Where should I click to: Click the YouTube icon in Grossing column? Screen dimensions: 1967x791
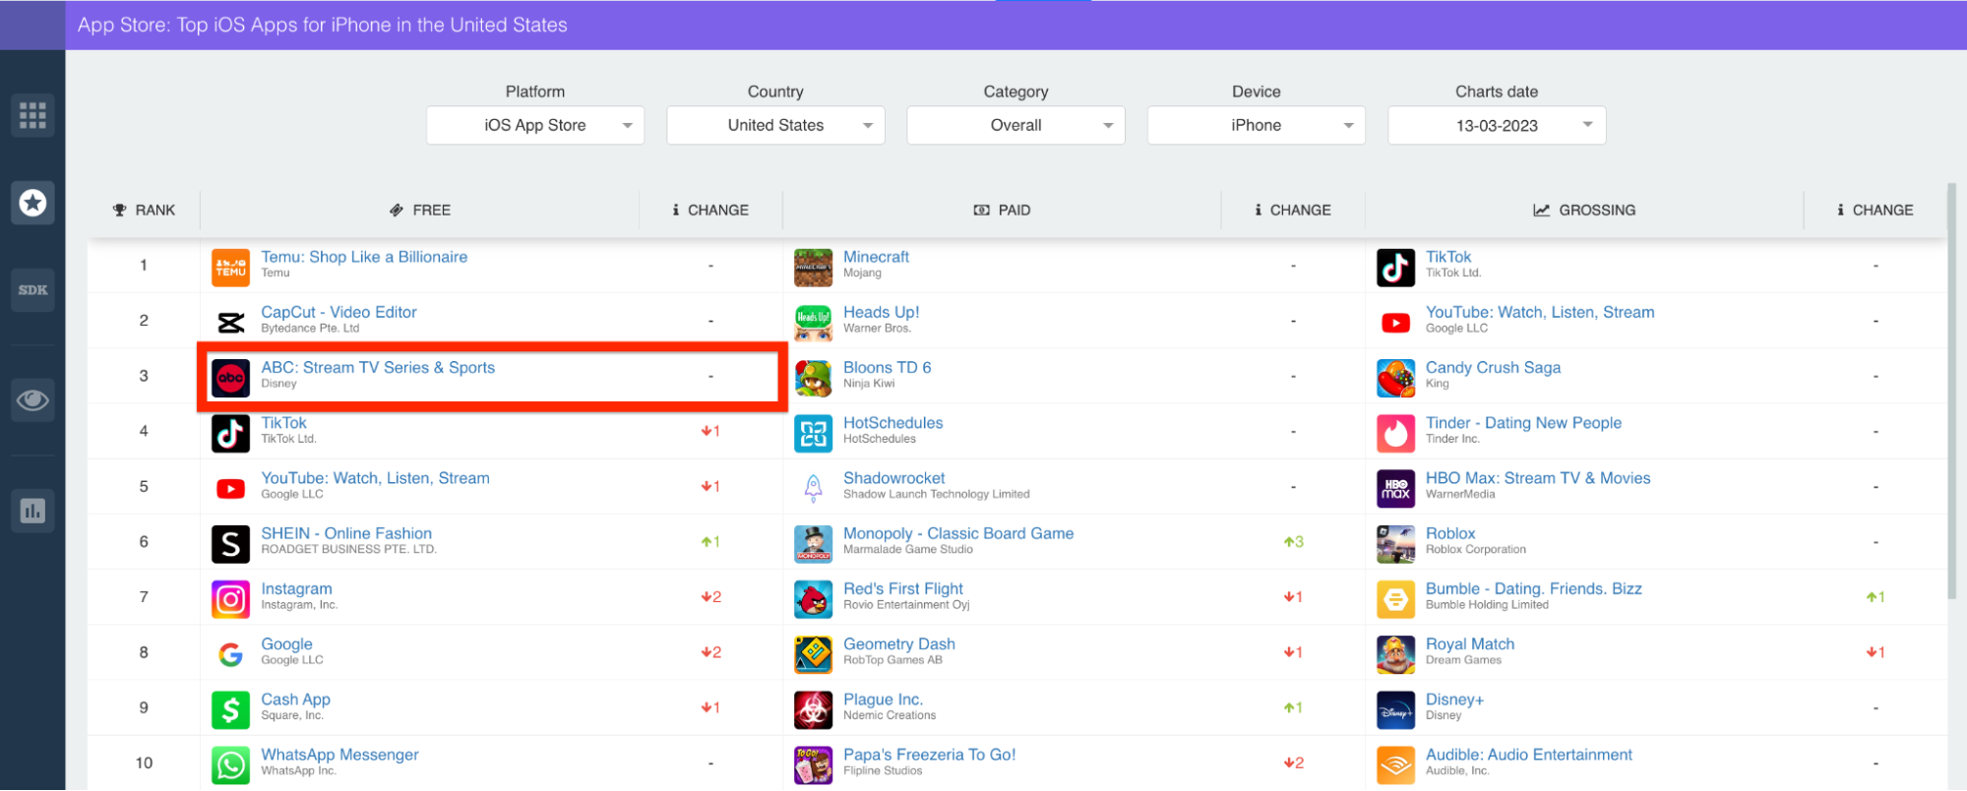(1395, 323)
